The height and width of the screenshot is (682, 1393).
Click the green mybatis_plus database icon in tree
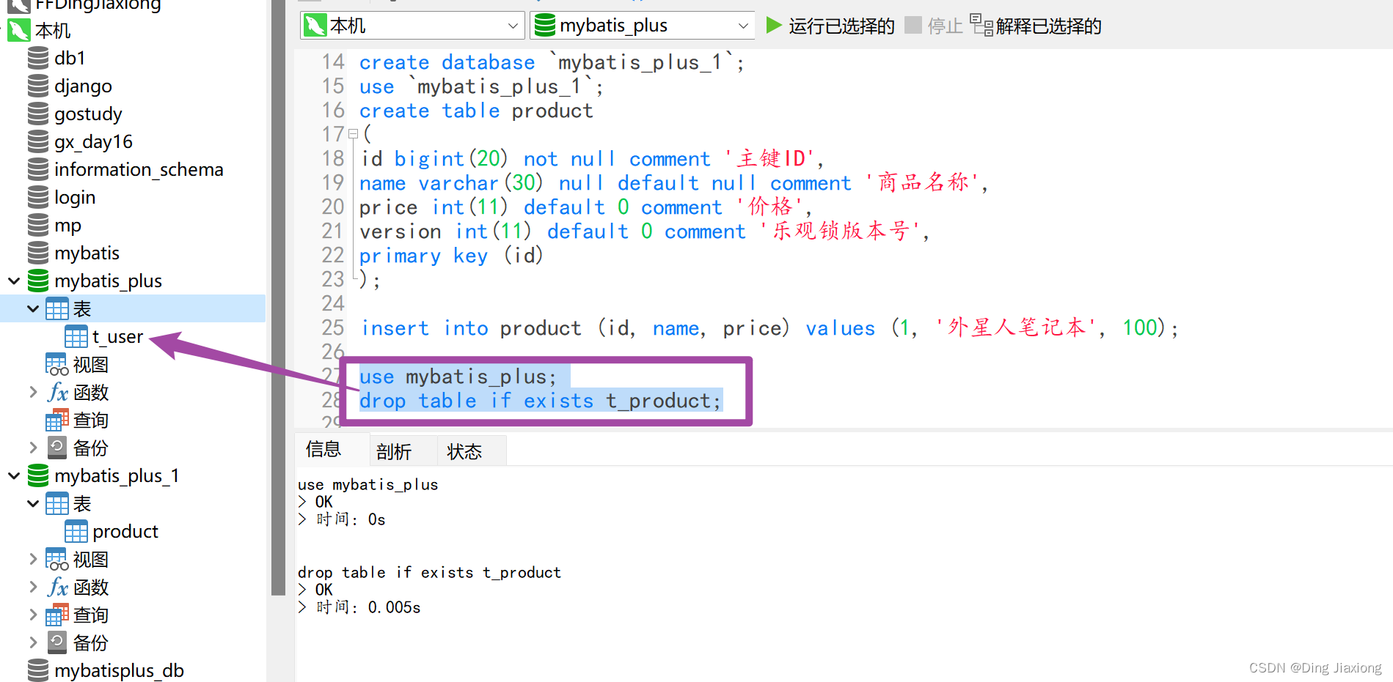pos(38,281)
